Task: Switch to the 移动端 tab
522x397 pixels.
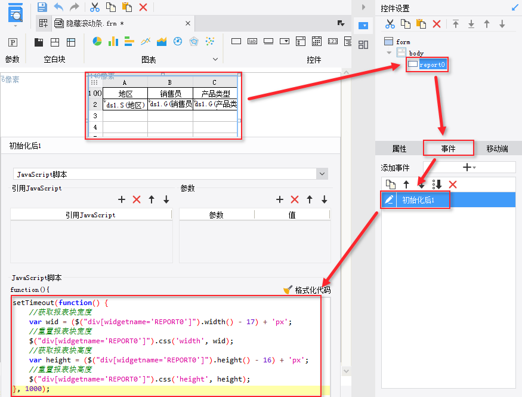Action: point(497,149)
